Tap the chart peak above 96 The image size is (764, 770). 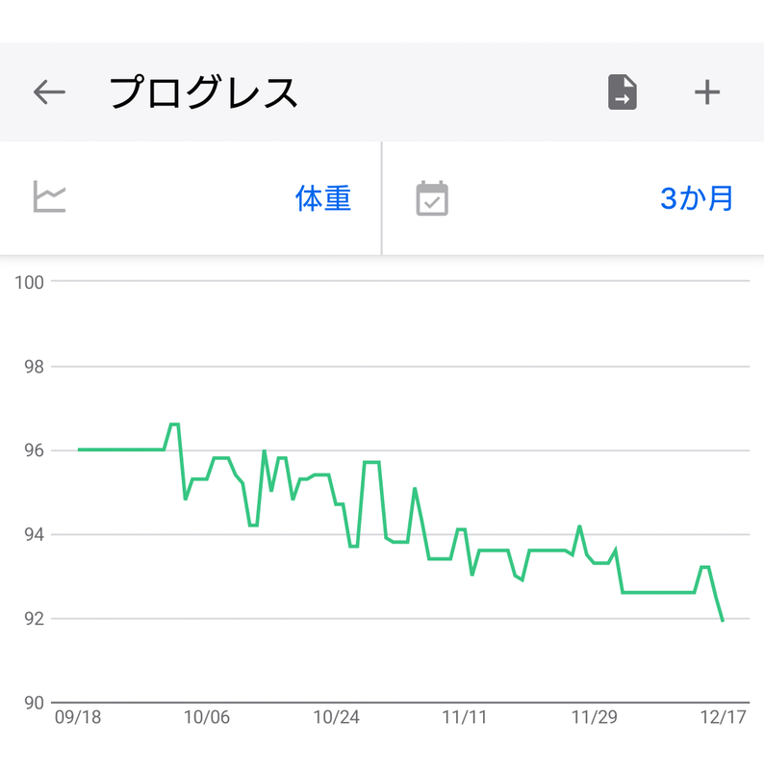(x=174, y=423)
